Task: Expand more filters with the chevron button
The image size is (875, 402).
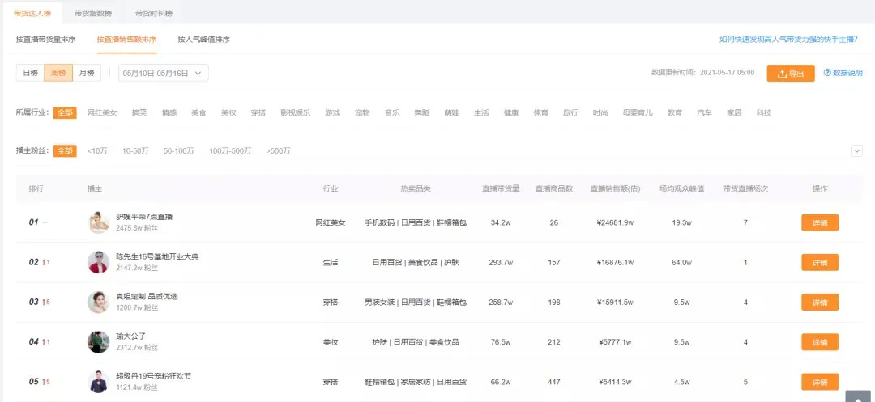Action: pyautogui.click(x=856, y=151)
